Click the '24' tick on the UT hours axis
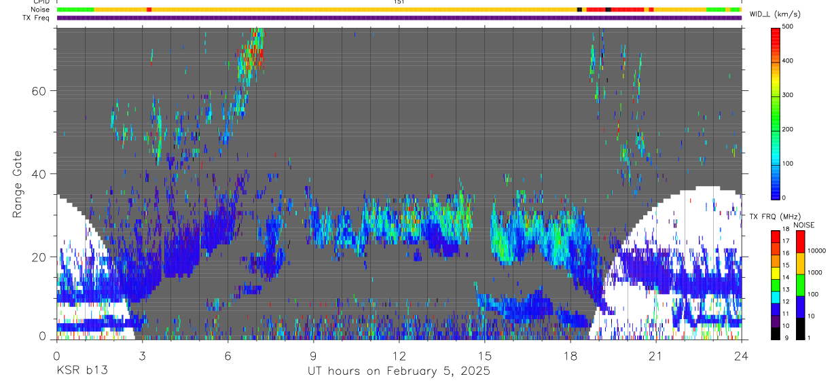Viewport: 834px width, 385px height. (x=742, y=355)
